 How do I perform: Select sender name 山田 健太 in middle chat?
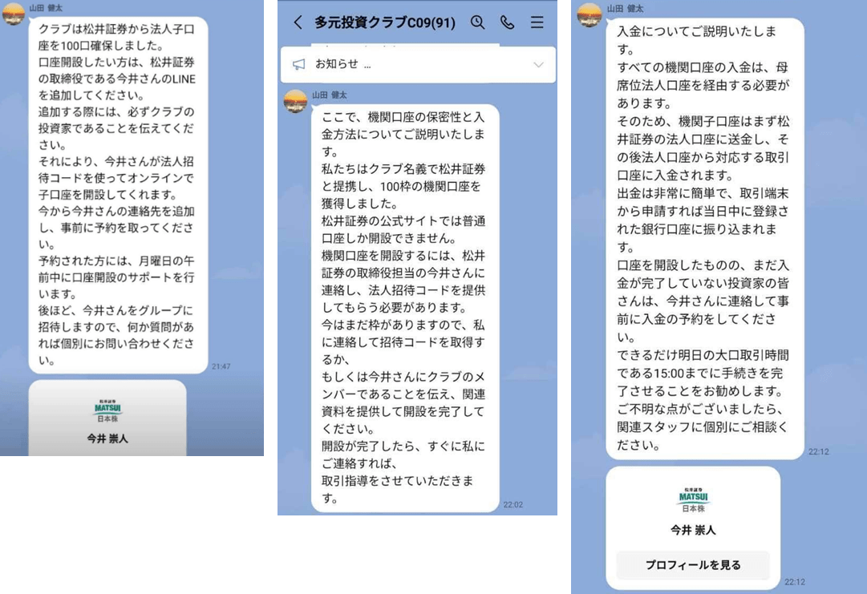point(329,95)
